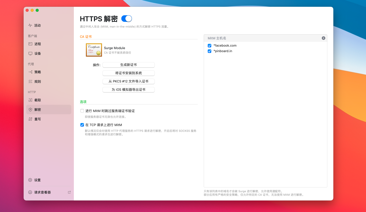Viewport: 366px width, 212px height.
Task: Open the Capture (截取) icon in sidebar
Action: click(30, 100)
